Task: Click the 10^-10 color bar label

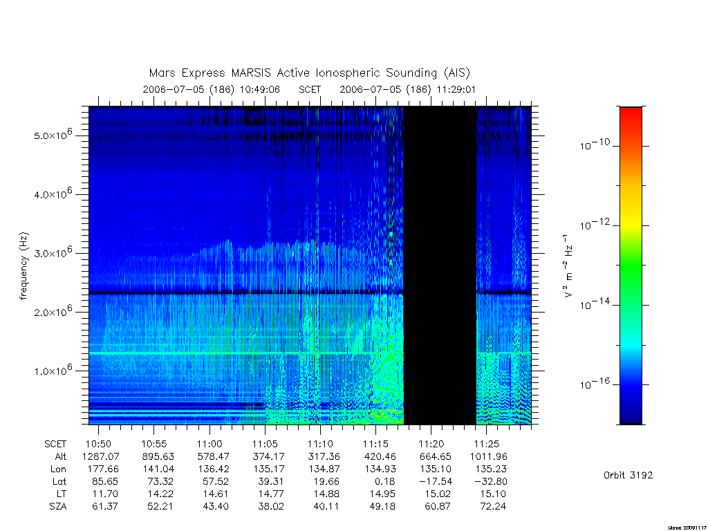Action: tap(594, 145)
